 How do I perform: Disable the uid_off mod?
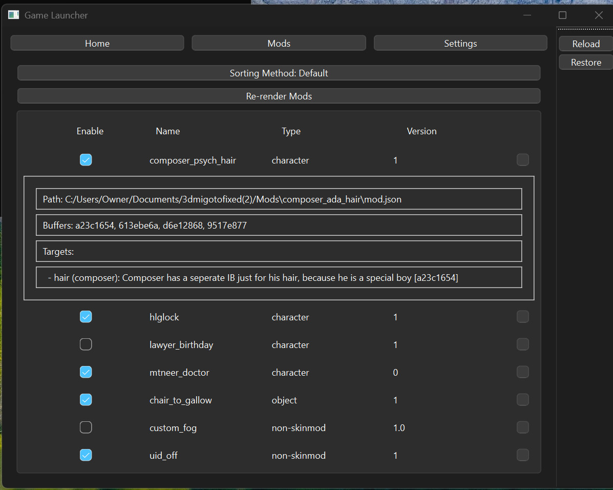click(x=86, y=455)
